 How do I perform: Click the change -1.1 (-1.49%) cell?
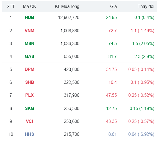pos(142,31)
